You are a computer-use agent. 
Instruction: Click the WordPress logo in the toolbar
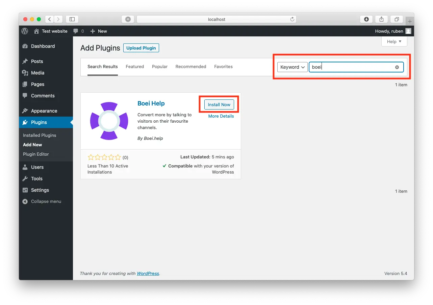[24, 31]
